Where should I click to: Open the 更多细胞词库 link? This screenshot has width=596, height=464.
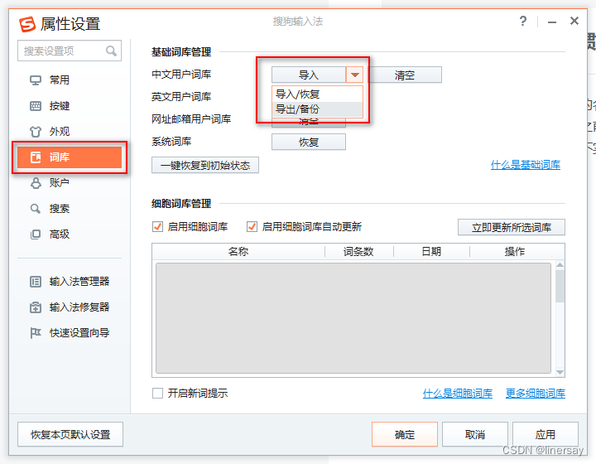[536, 393]
